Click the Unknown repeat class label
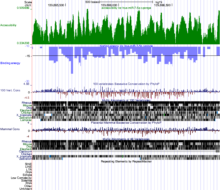The width and height of the screenshot is (220, 190). tap(26, 189)
